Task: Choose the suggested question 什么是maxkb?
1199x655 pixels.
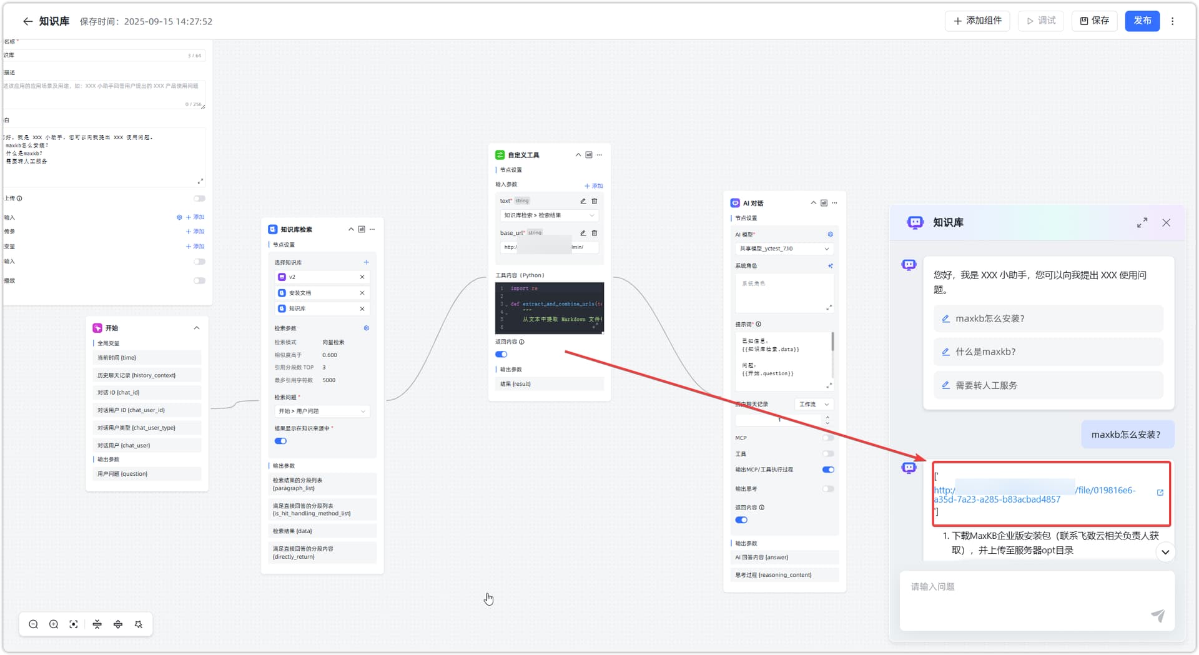Action: (x=1049, y=352)
